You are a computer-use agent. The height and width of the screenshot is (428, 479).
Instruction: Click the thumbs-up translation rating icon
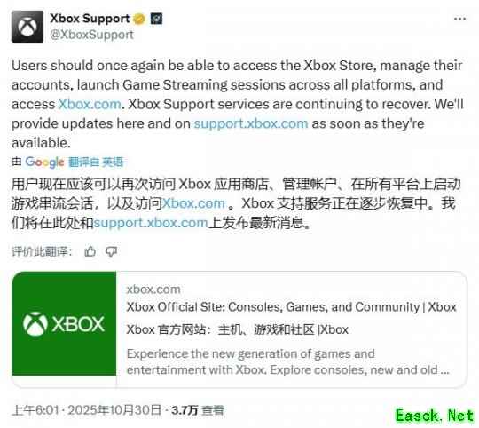(x=90, y=251)
